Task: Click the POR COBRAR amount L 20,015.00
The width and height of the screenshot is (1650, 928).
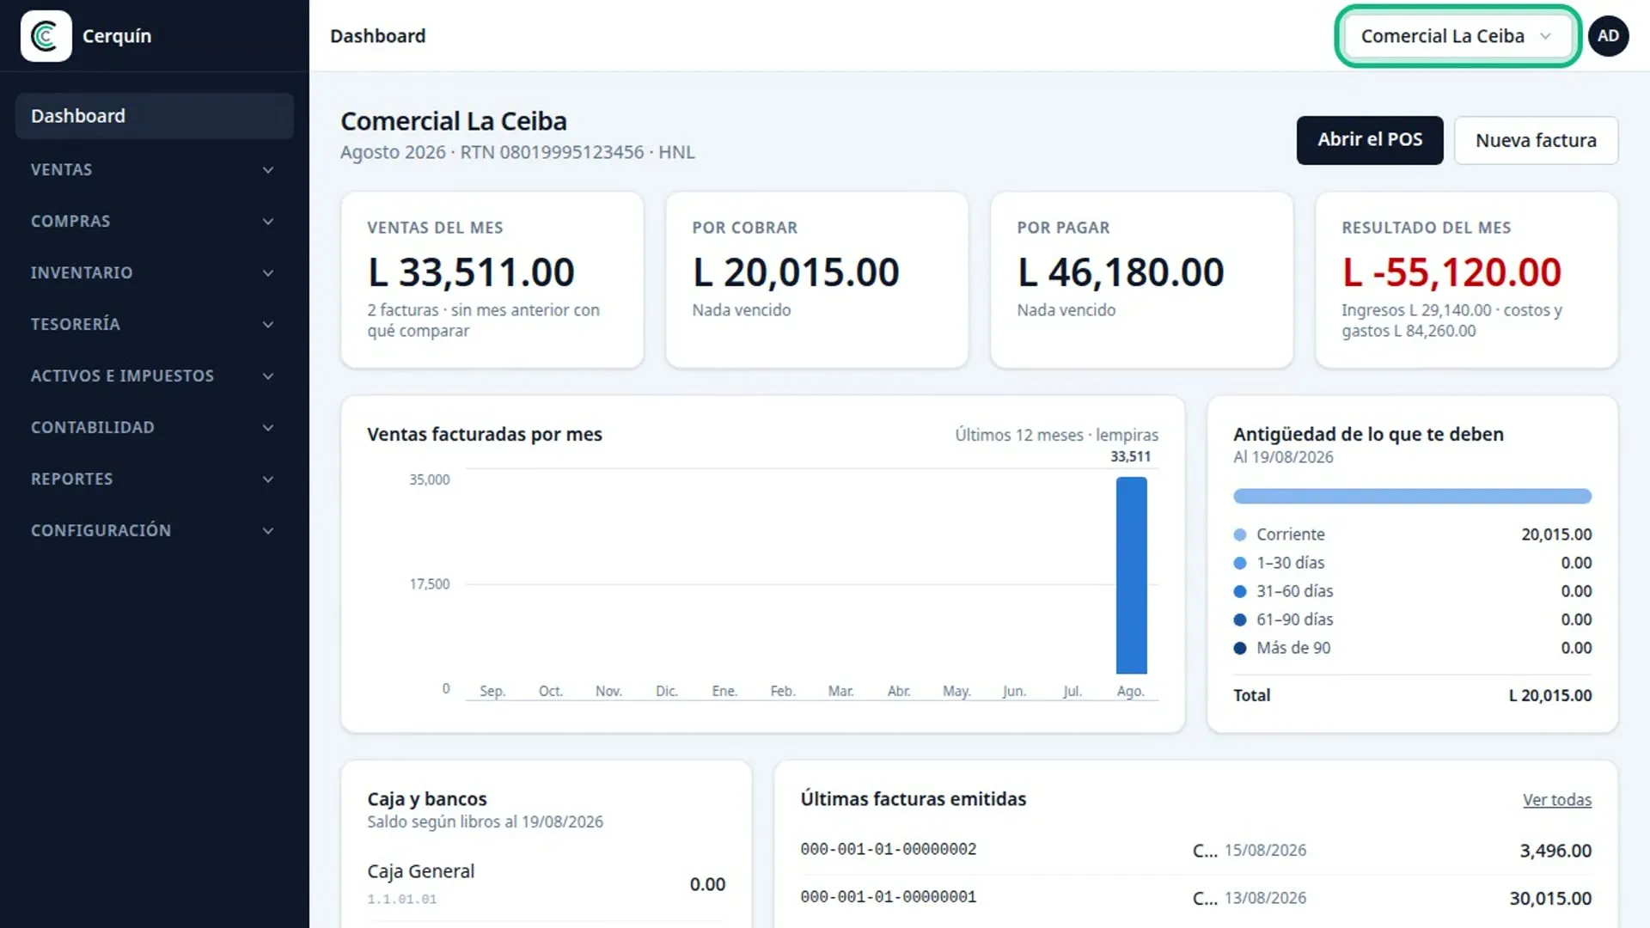Action: [796, 272]
